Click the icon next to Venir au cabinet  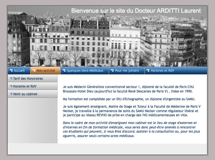click(x=11, y=94)
